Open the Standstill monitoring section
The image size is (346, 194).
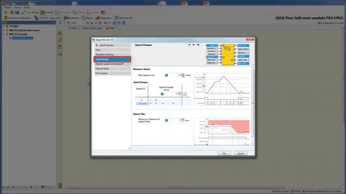point(112,54)
